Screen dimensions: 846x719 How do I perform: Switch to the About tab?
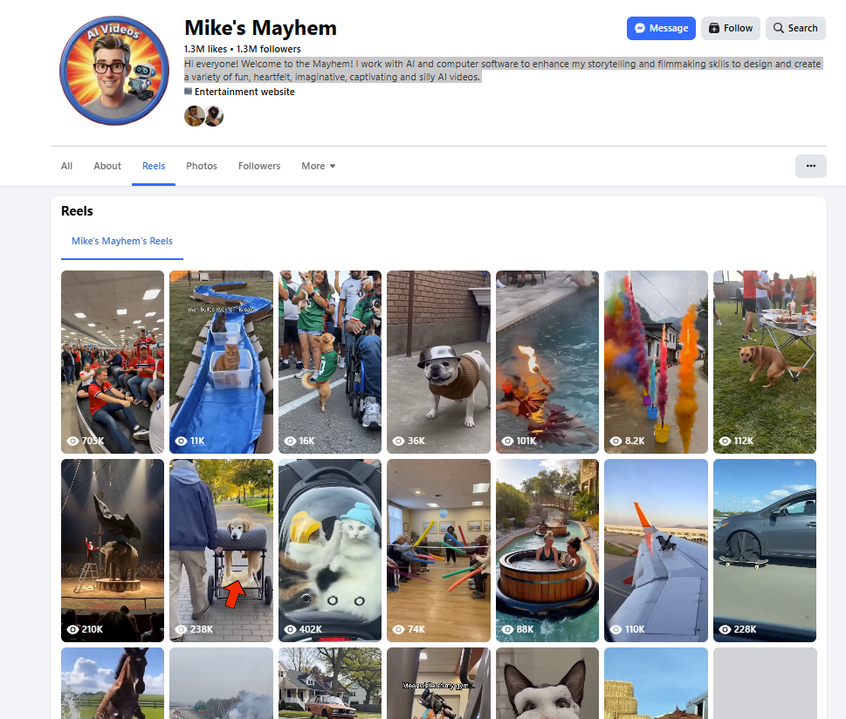(107, 166)
